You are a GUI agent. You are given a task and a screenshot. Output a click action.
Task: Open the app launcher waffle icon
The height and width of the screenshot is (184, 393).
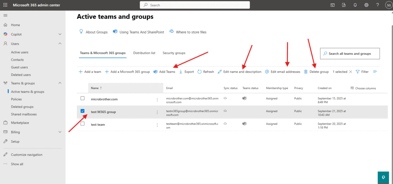5,5
